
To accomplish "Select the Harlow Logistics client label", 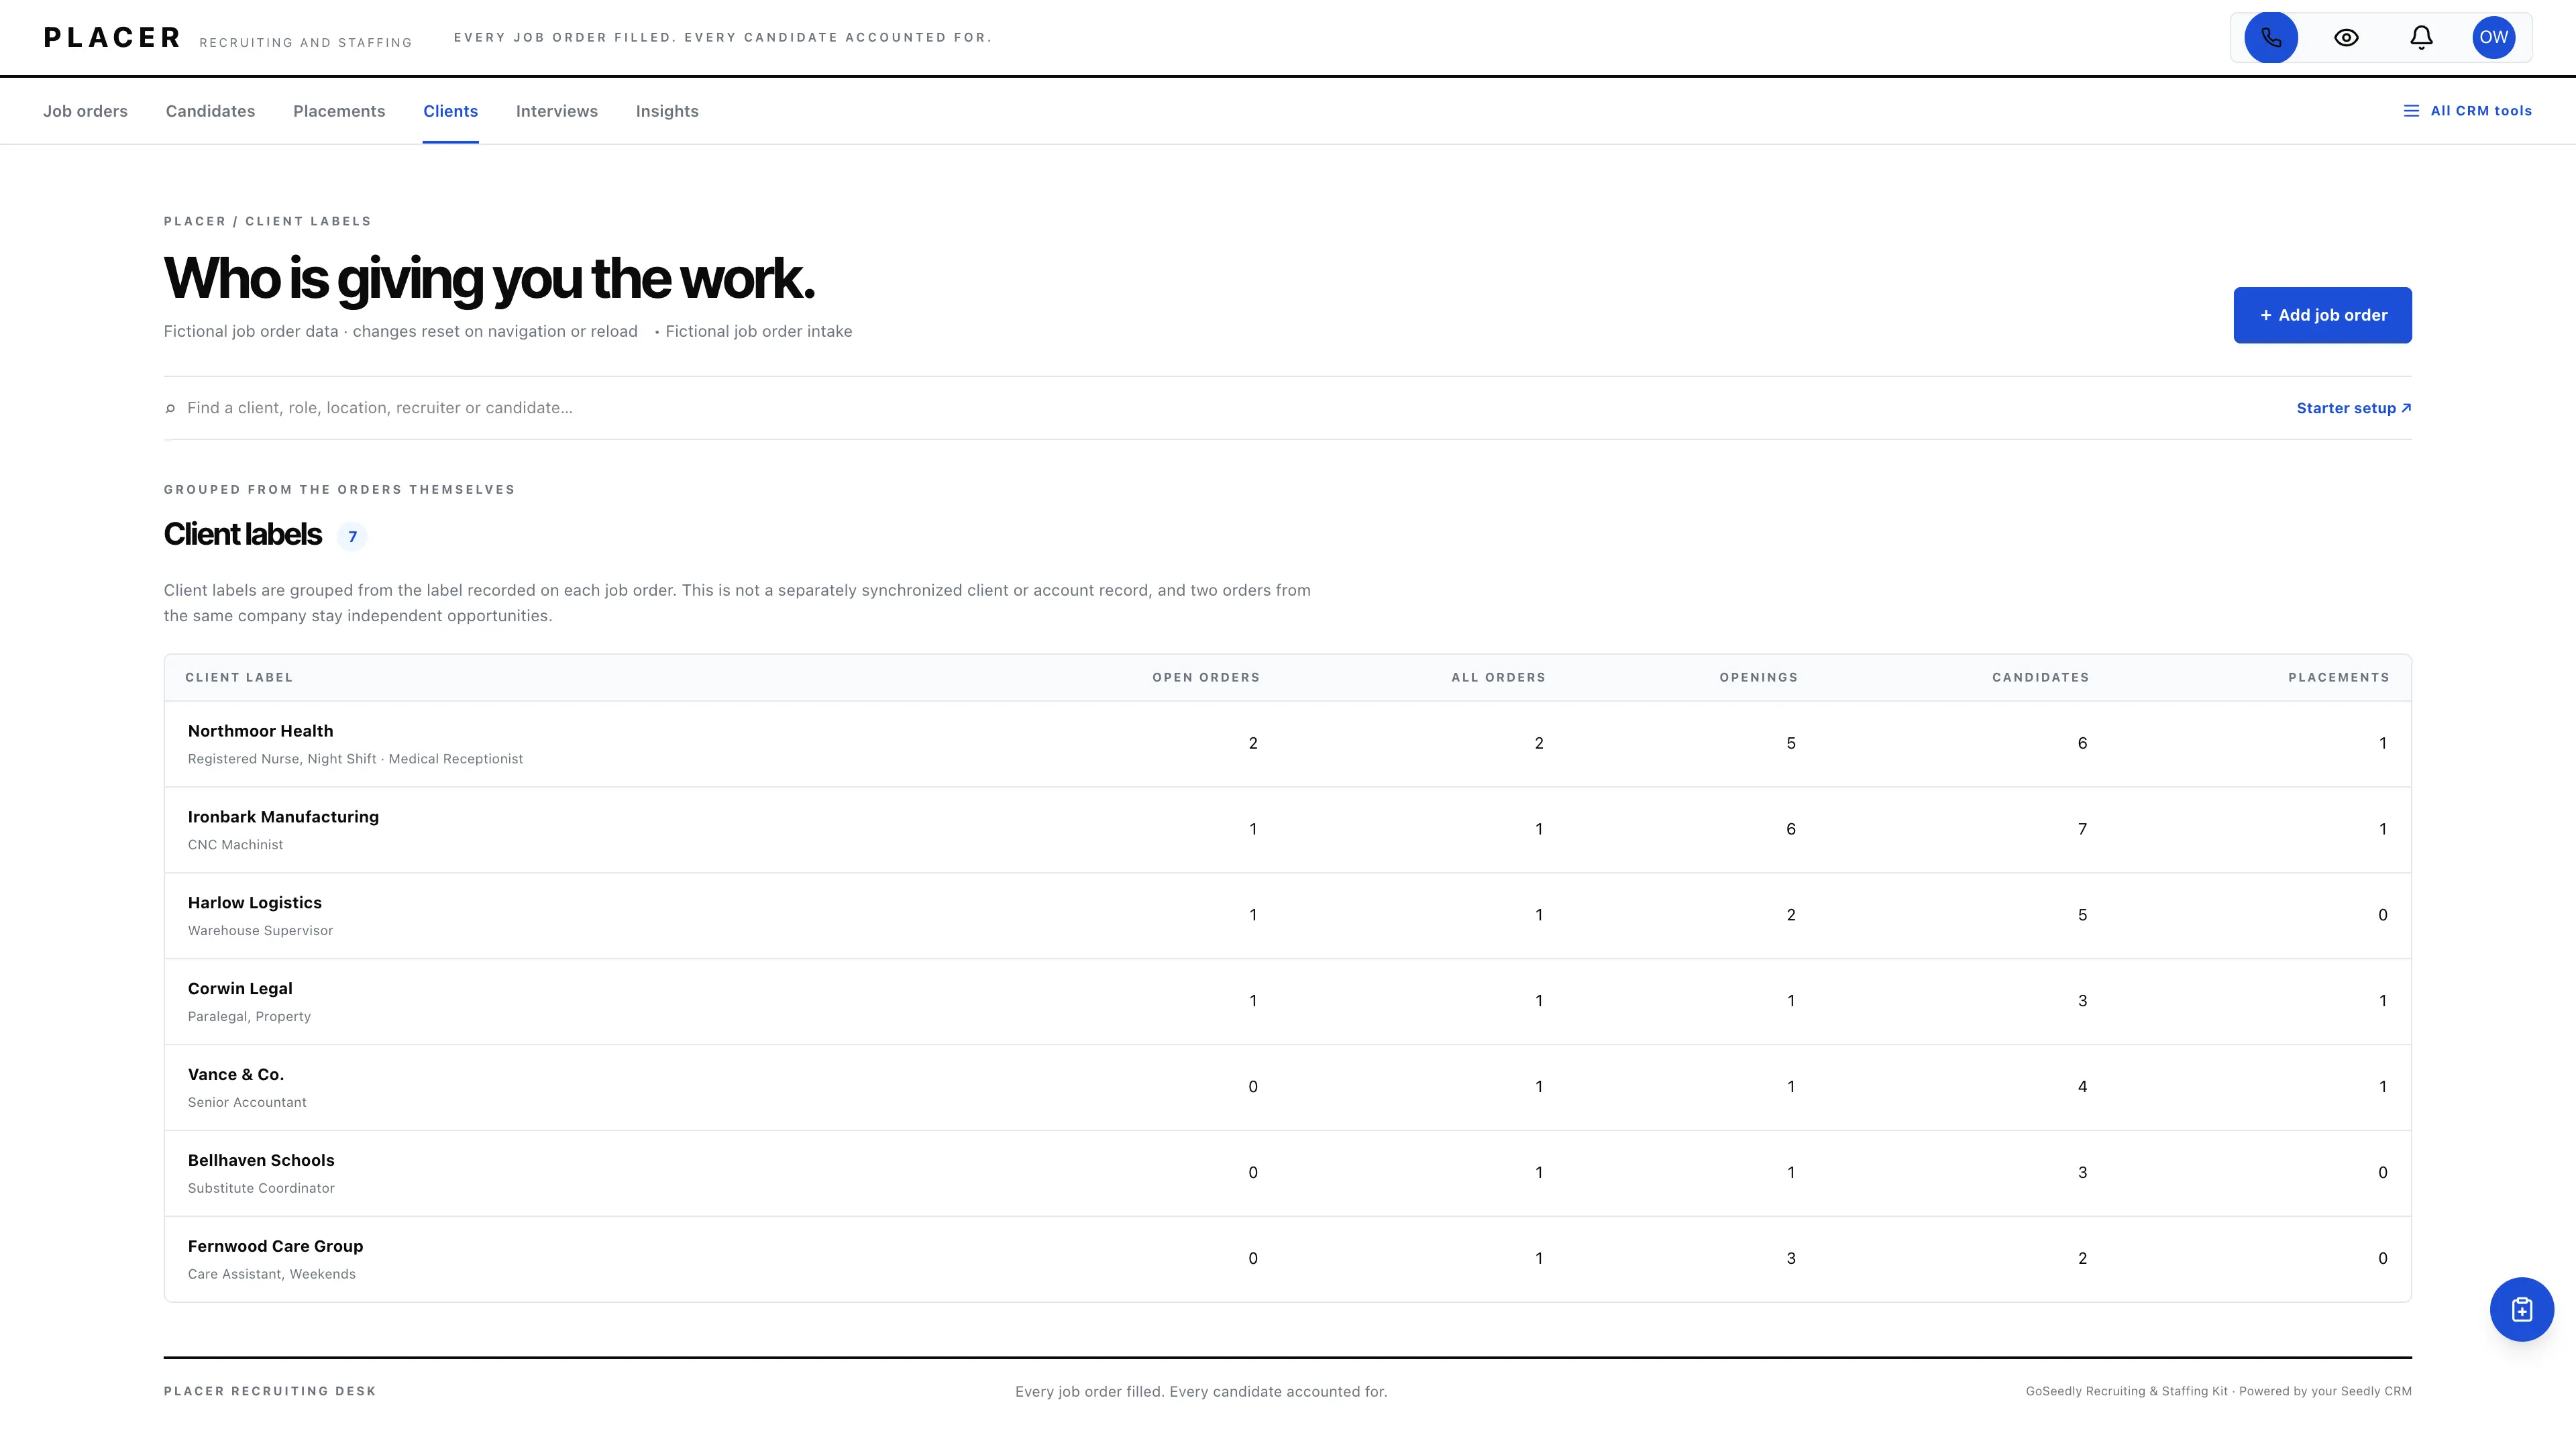I will point(254,902).
